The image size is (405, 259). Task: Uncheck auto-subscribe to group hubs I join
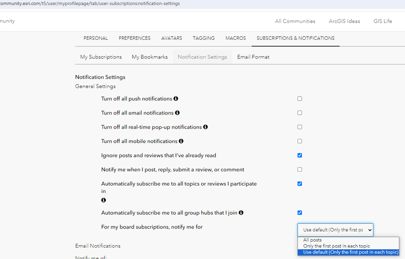(x=300, y=213)
